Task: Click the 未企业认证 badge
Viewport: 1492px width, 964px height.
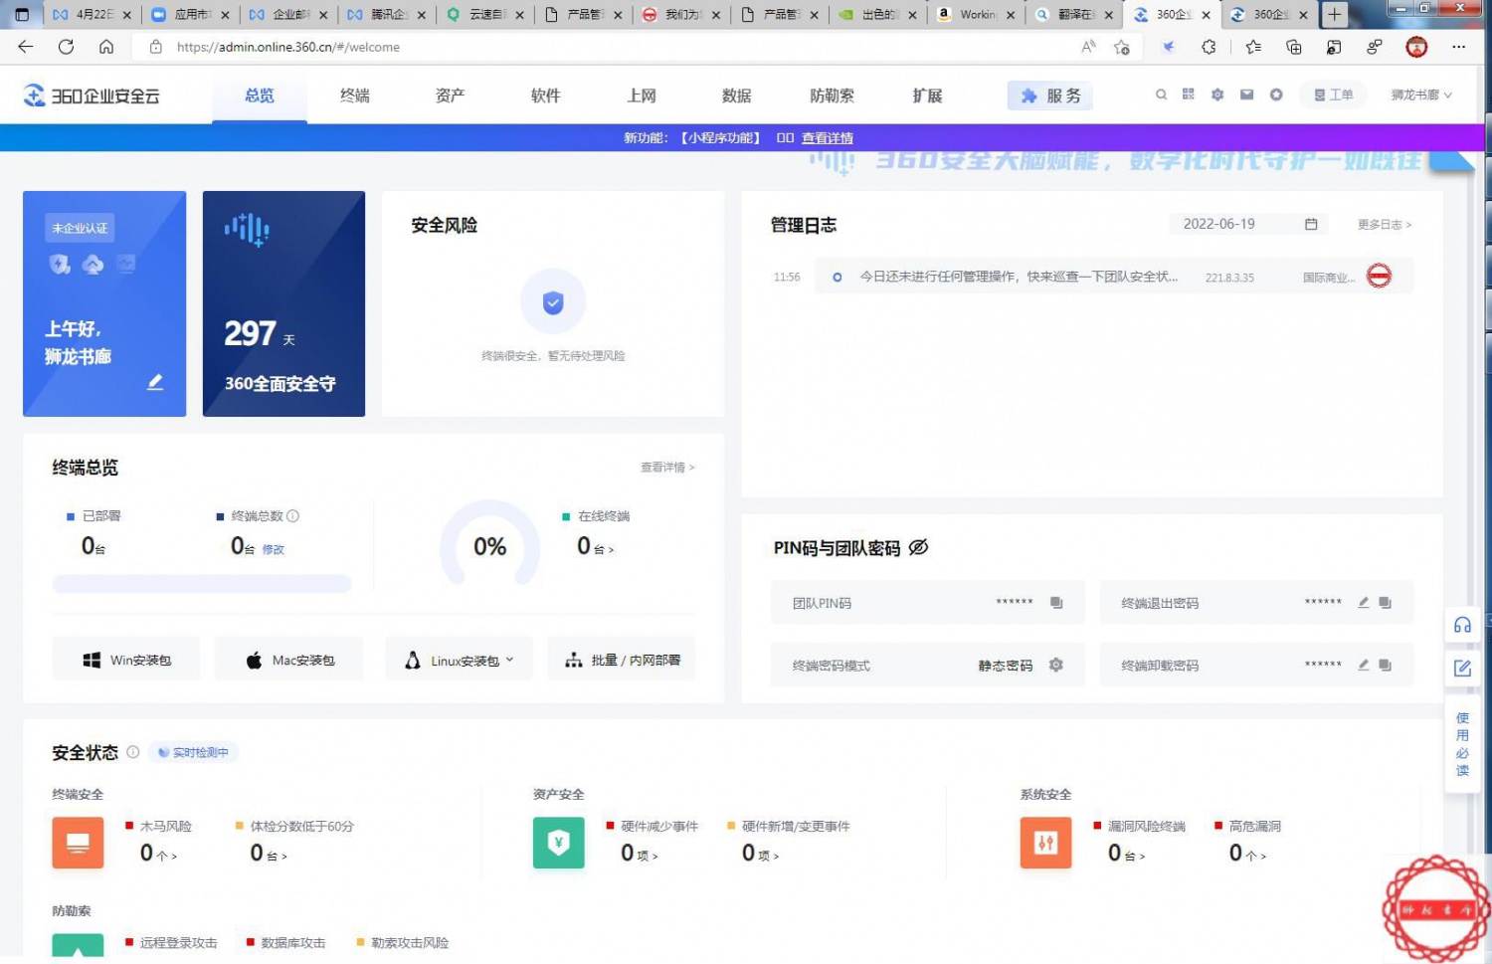Action: 80,228
